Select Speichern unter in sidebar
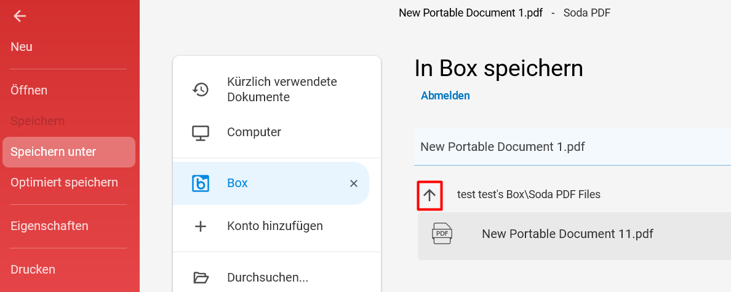This screenshot has width=731, height=292. [69, 152]
